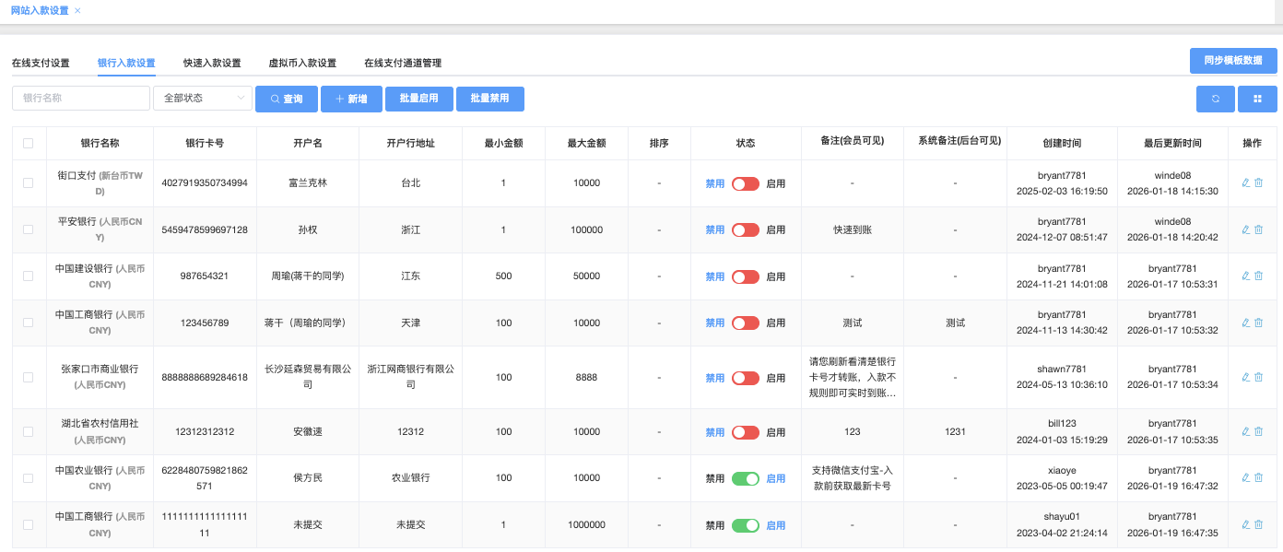Toggle status switch for 街口支付
1283x552 pixels.
[x=745, y=183]
